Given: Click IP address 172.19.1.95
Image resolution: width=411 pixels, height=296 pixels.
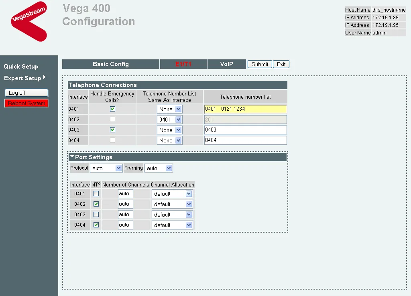Looking at the screenshot, I should tap(385, 25).
